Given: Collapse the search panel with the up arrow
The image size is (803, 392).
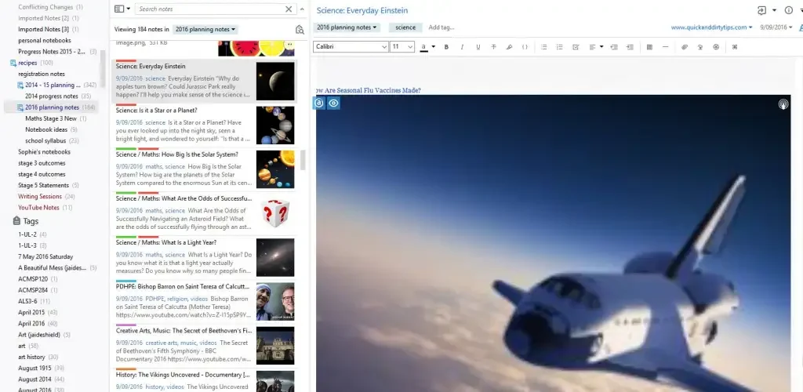Looking at the screenshot, I should (x=302, y=9).
